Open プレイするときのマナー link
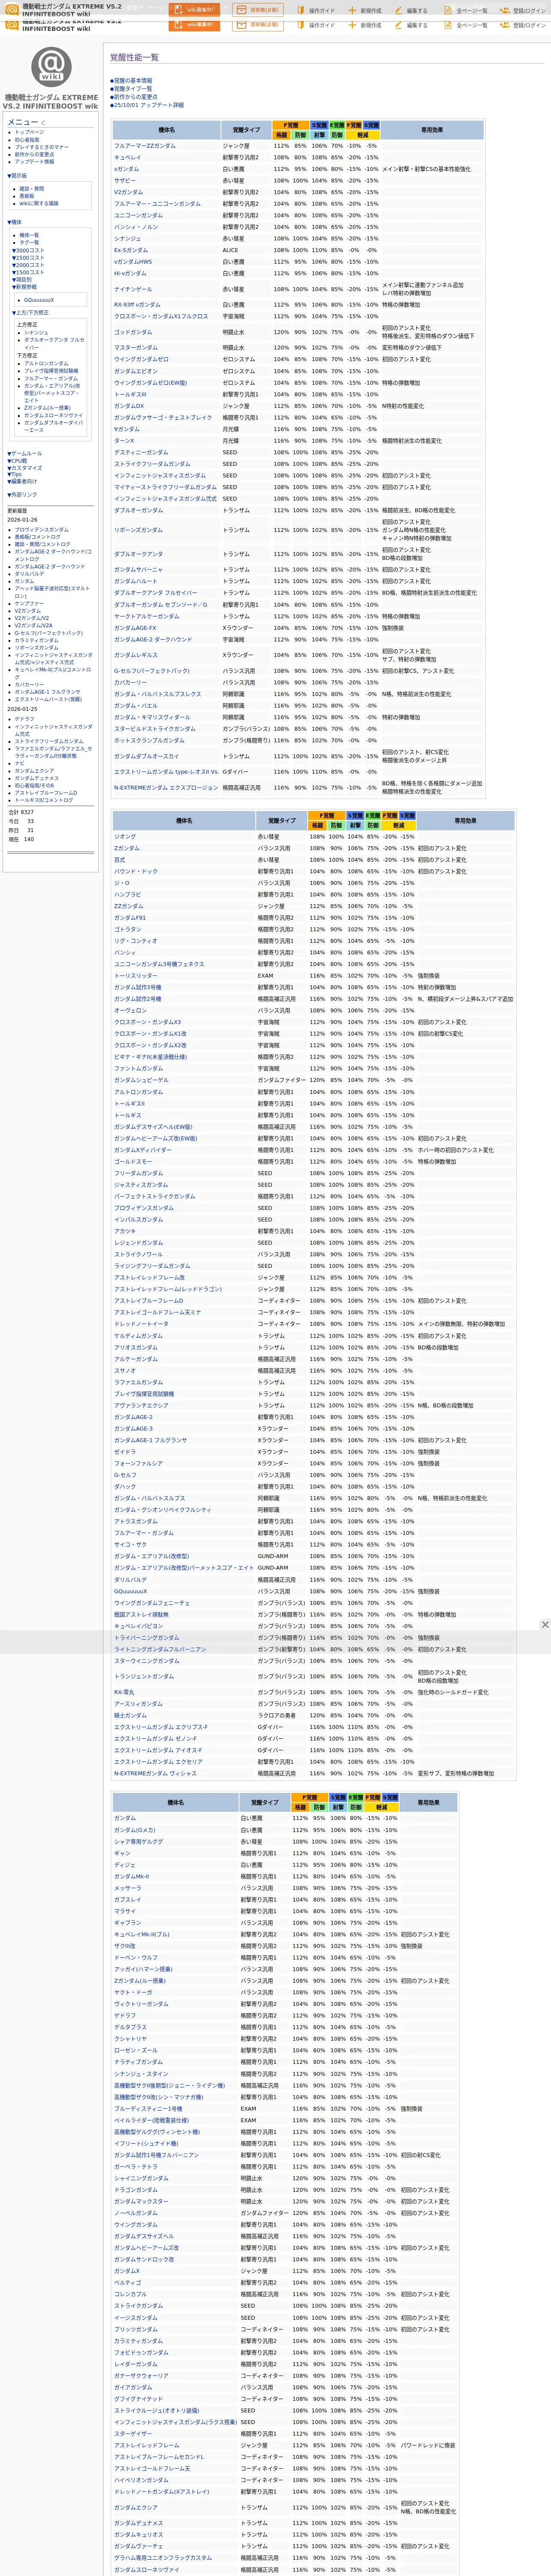Viewport: 551px width, 2576px height. tap(41, 147)
